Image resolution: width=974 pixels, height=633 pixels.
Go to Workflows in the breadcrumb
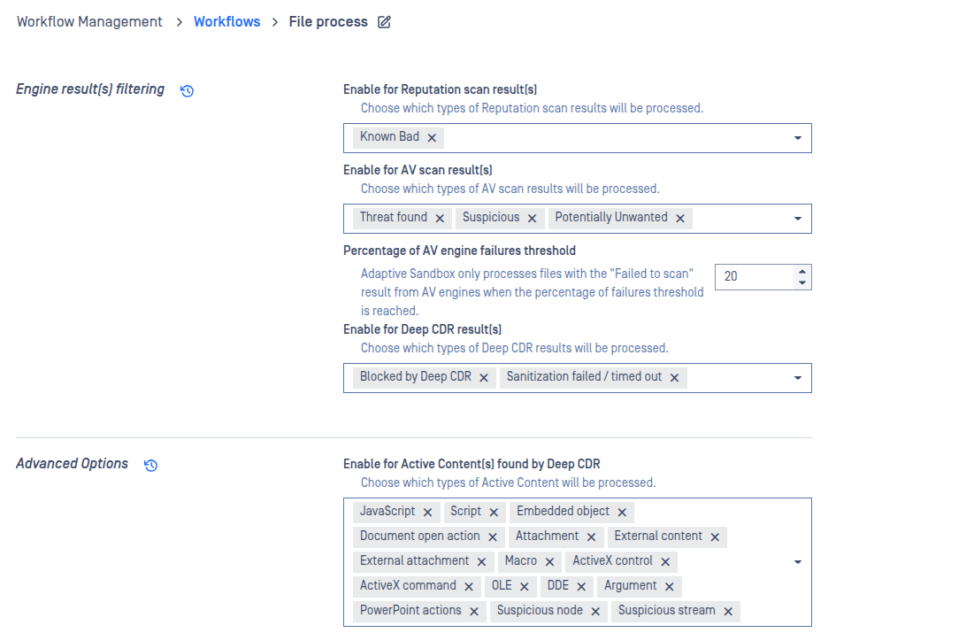(226, 22)
